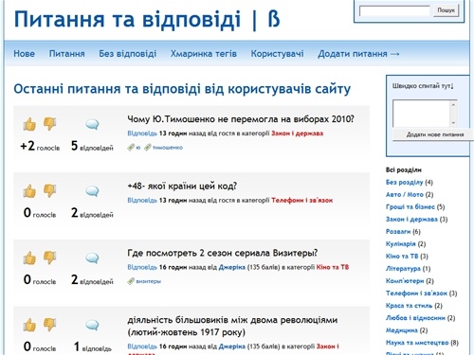Upvote the '+48- якої країни' question
The width and height of the screenshot is (474, 355).
pos(29,191)
